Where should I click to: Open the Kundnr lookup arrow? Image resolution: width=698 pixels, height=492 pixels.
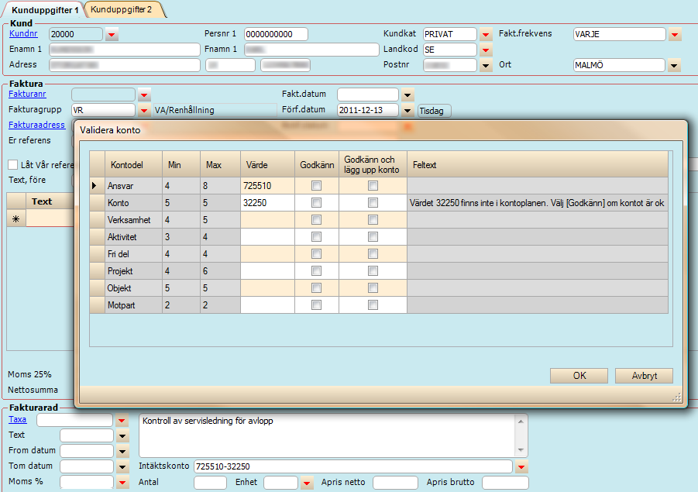pos(112,34)
